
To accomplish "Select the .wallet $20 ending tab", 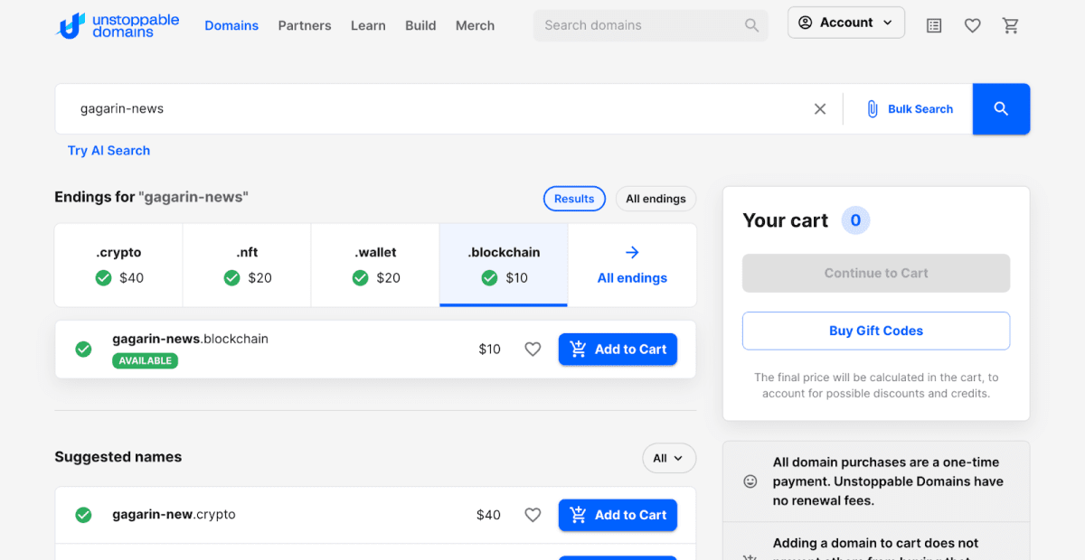I will pyautogui.click(x=375, y=266).
